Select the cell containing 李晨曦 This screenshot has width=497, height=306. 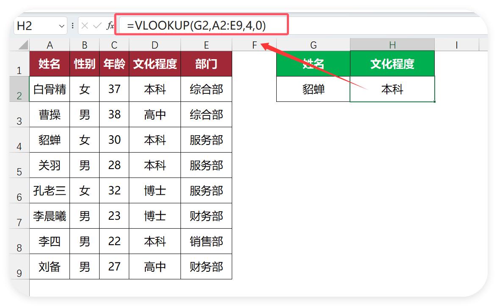click(50, 216)
